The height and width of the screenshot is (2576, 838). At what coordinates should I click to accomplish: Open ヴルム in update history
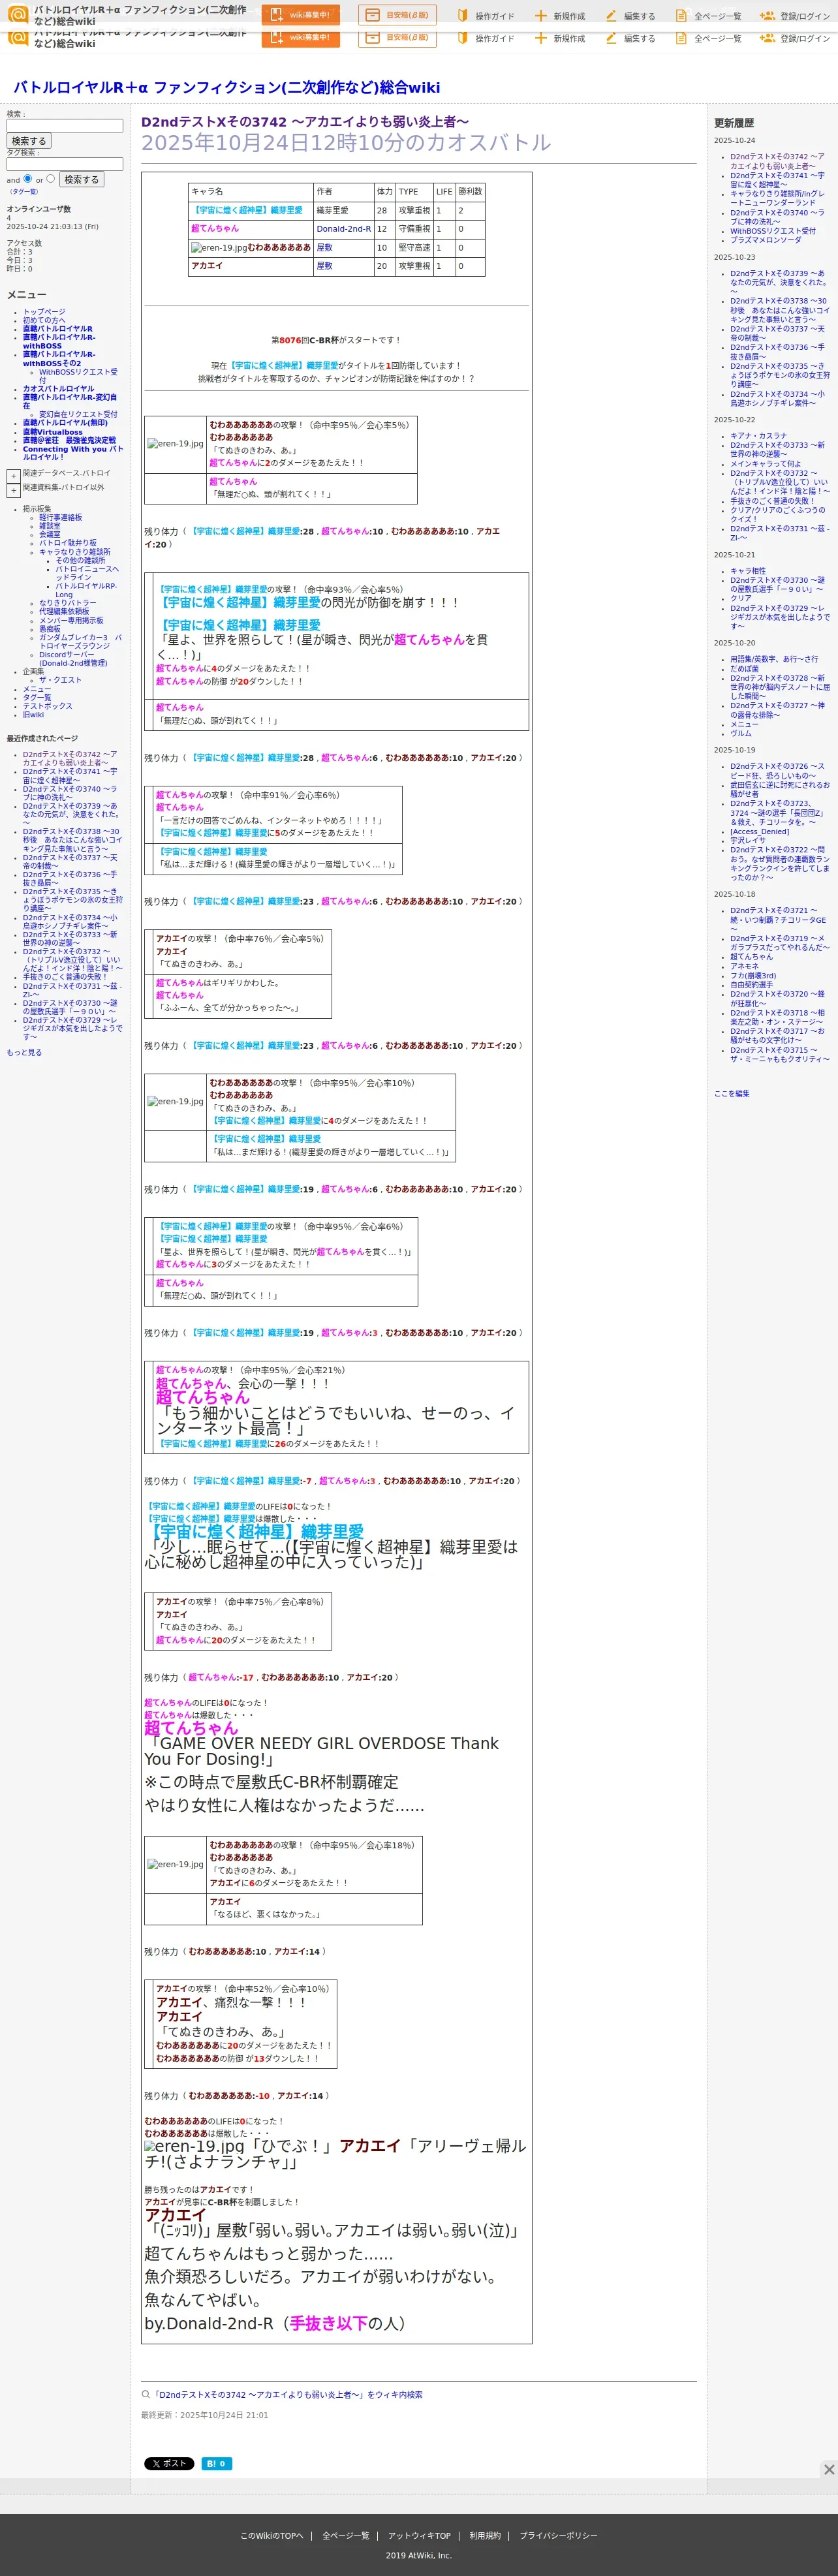point(740,733)
